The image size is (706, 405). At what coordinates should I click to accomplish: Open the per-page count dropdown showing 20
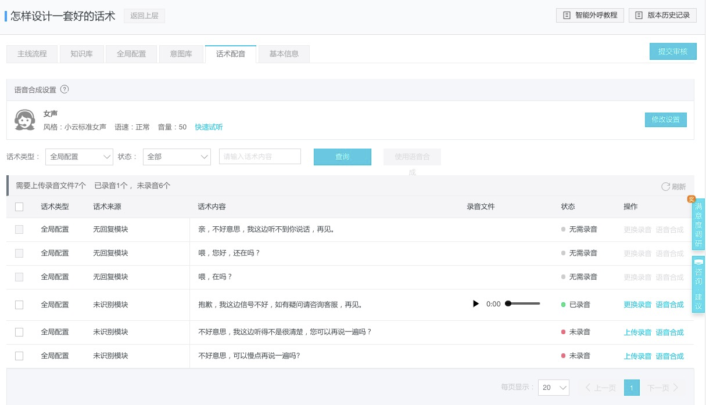tap(553, 388)
